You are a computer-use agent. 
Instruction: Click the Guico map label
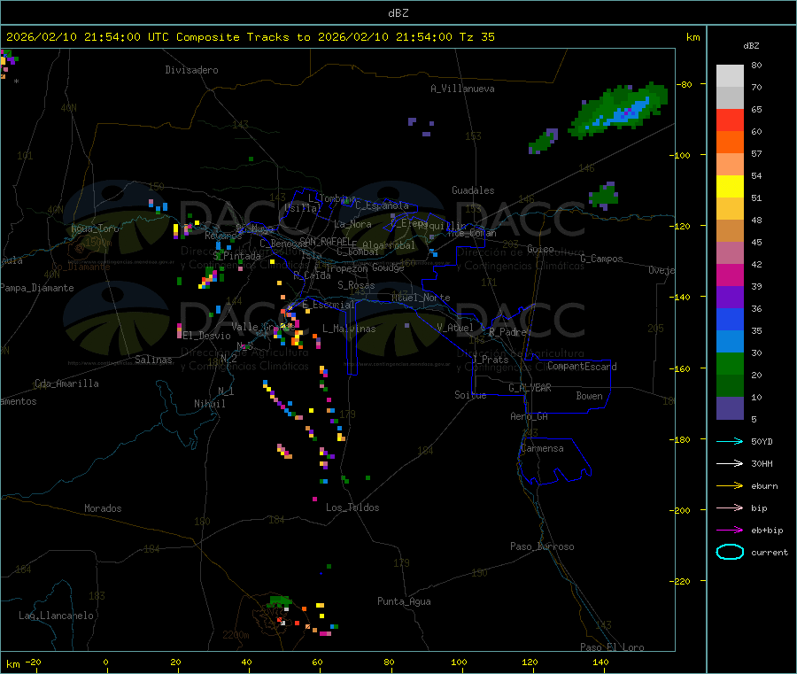(x=540, y=249)
